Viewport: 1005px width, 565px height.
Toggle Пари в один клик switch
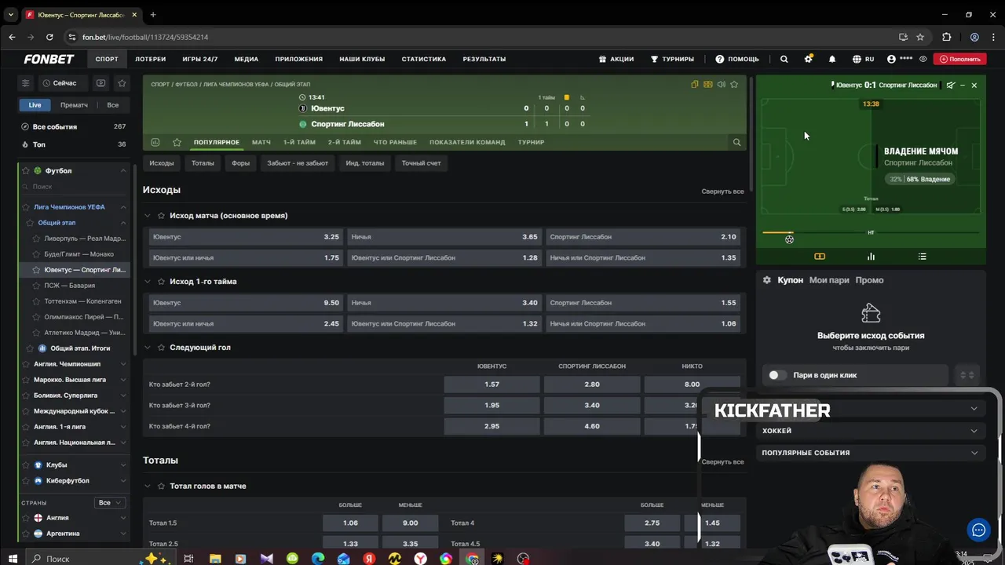[777, 375]
